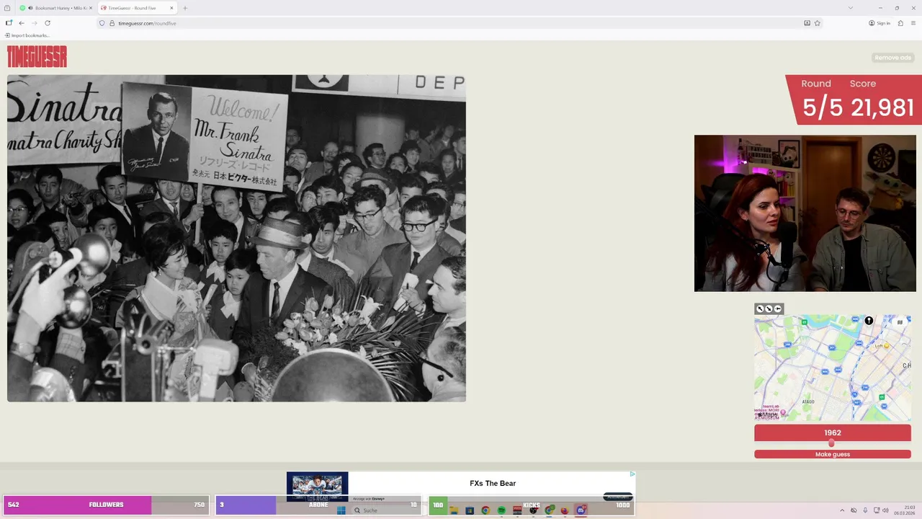Open the browser application menu
Image resolution: width=922 pixels, height=519 pixels.
[913, 23]
